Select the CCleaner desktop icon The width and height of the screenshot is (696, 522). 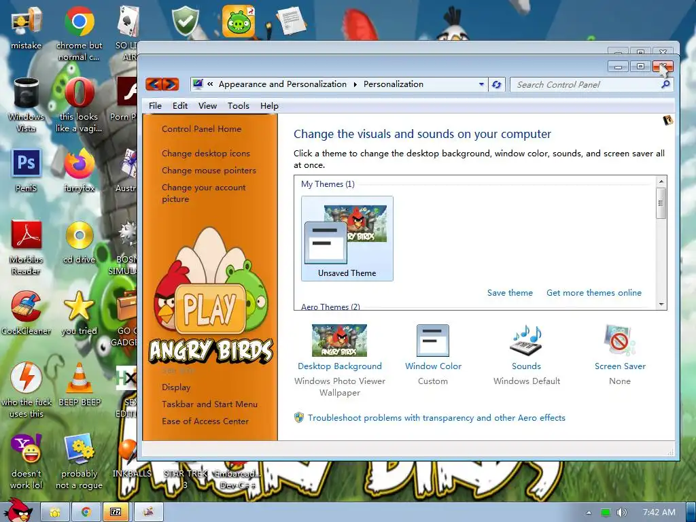pyautogui.click(x=27, y=313)
